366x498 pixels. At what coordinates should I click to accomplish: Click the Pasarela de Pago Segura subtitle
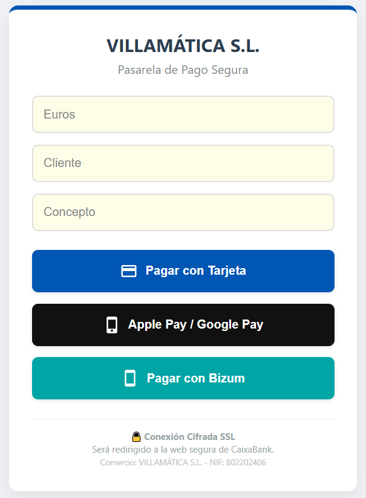click(x=183, y=70)
